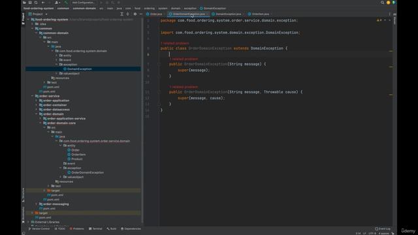Click the UTF-8 encoding status bar item
The width and height of the screenshot is (418, 235).
pyautogui.click(x=372, y=234)
